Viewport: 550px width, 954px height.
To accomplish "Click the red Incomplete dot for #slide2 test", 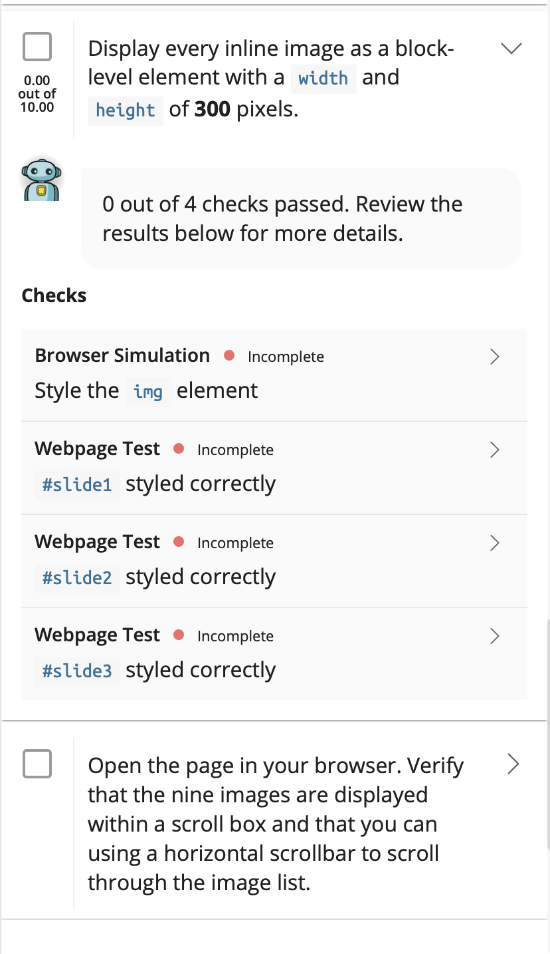I will 179,542.
